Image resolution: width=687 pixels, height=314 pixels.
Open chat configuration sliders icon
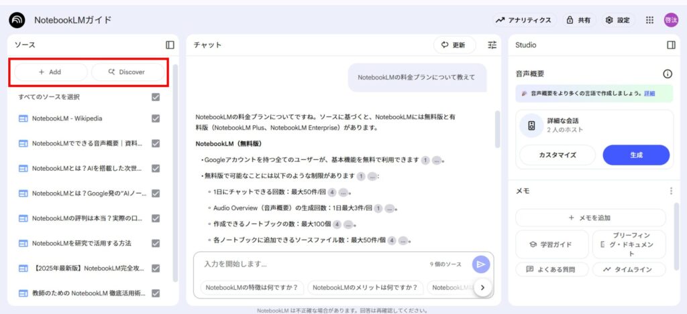492,45
